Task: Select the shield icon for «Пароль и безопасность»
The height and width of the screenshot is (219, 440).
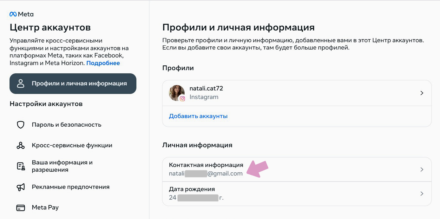Action: coord(21,125)
